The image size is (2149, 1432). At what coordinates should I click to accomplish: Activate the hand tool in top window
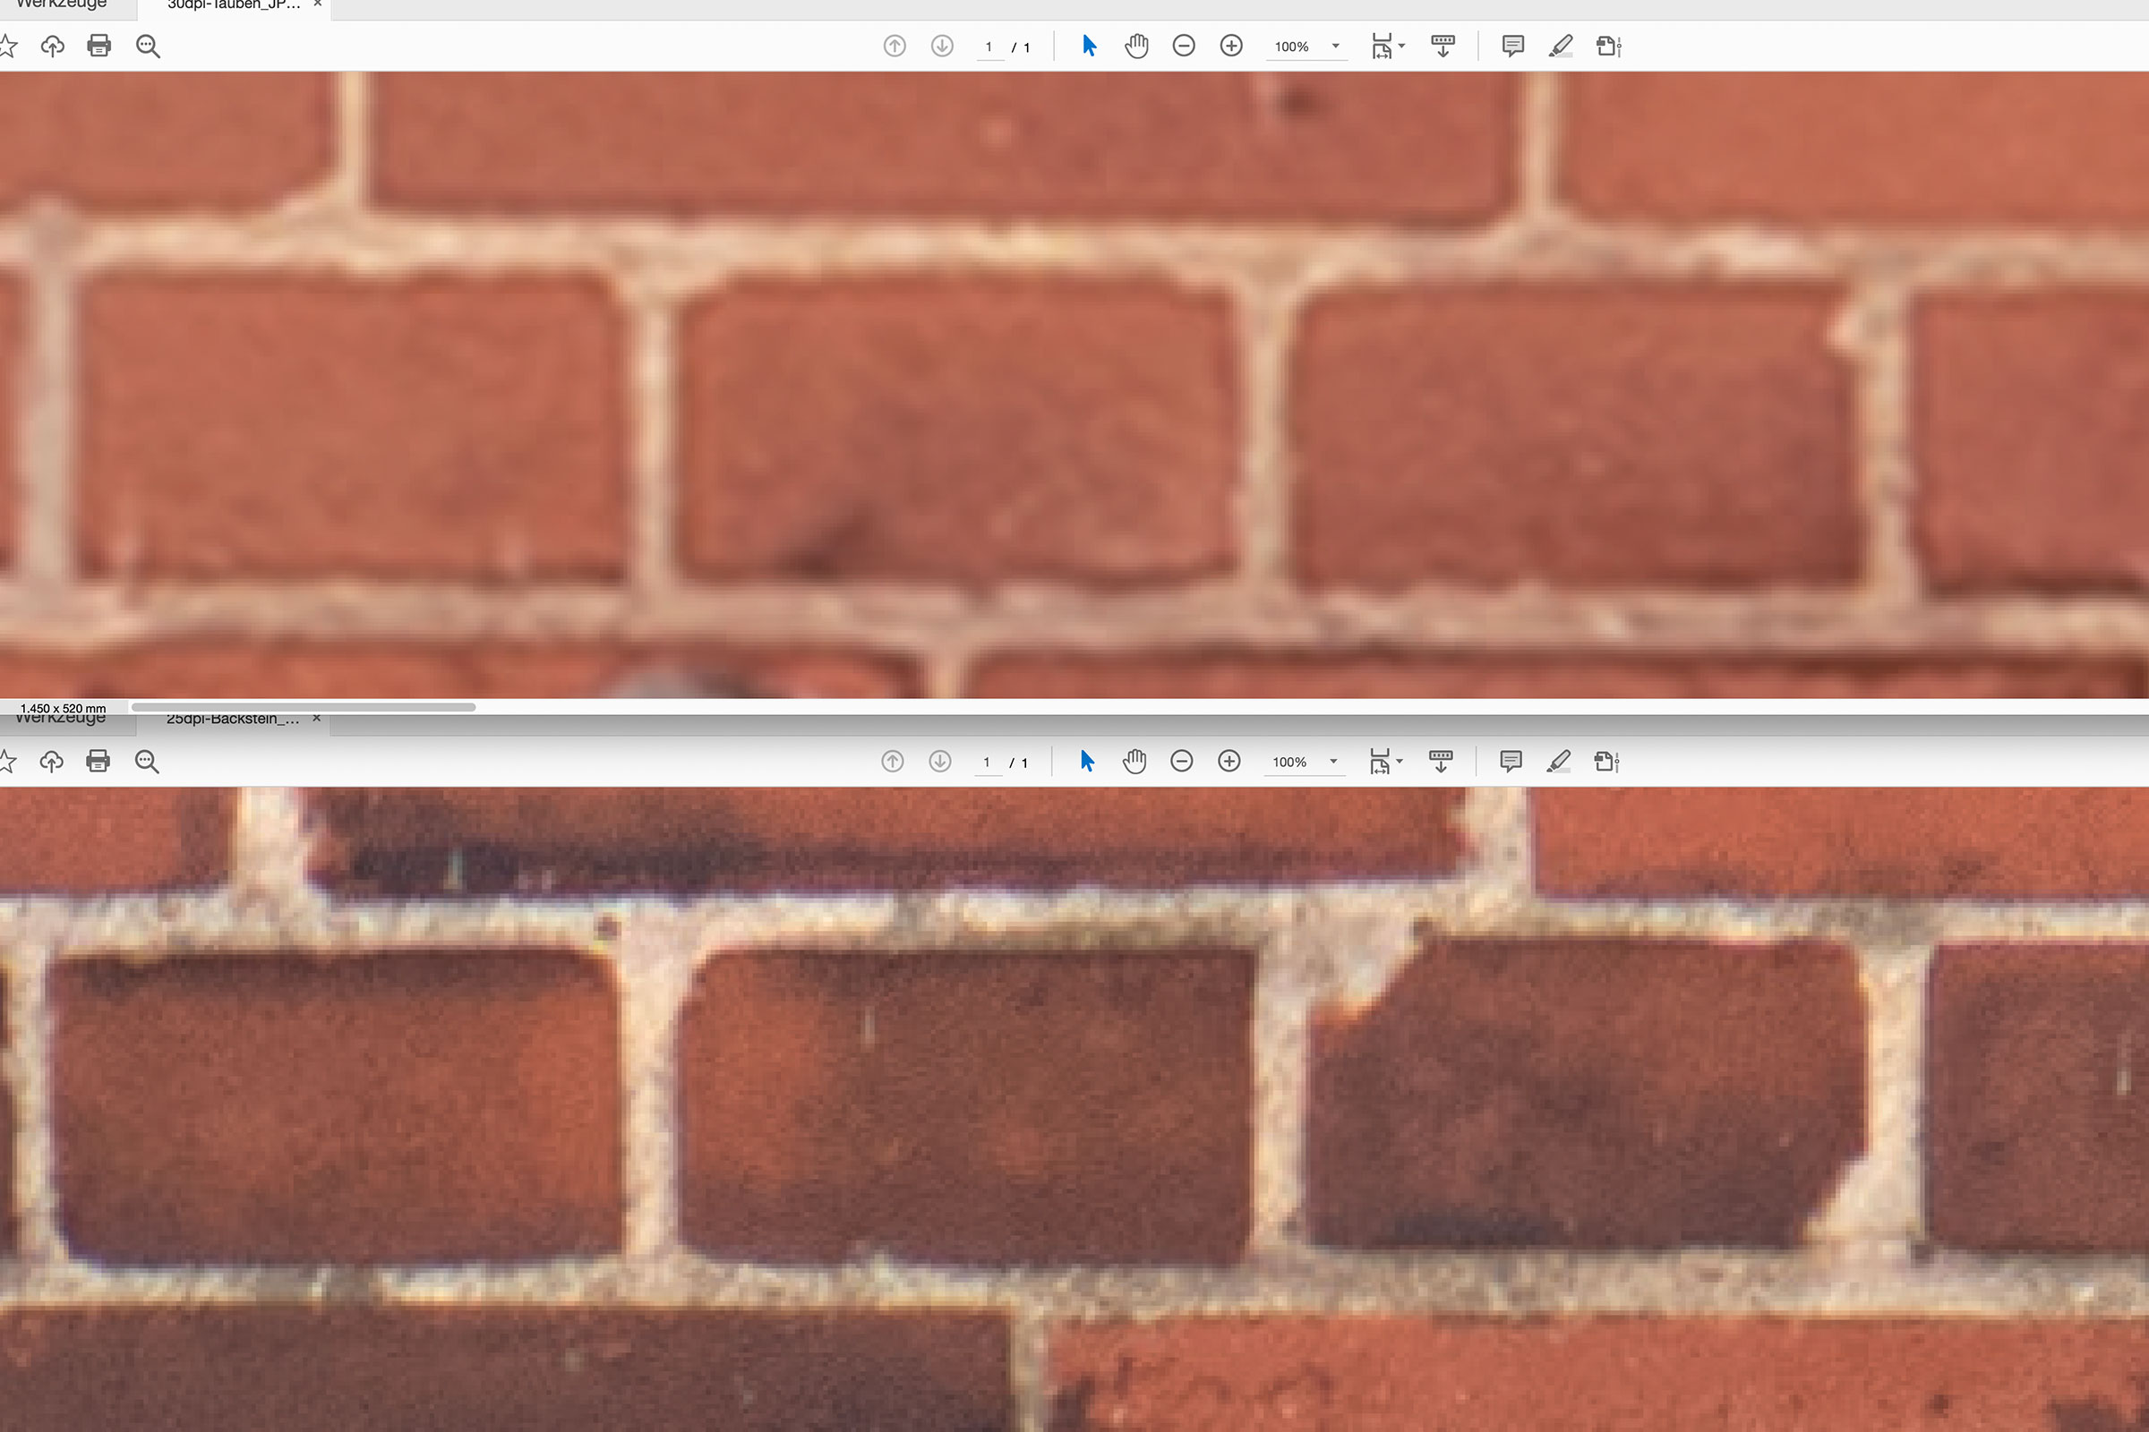pos(1135,46)
